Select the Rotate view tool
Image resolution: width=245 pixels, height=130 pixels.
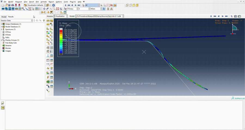pos(47,9)
